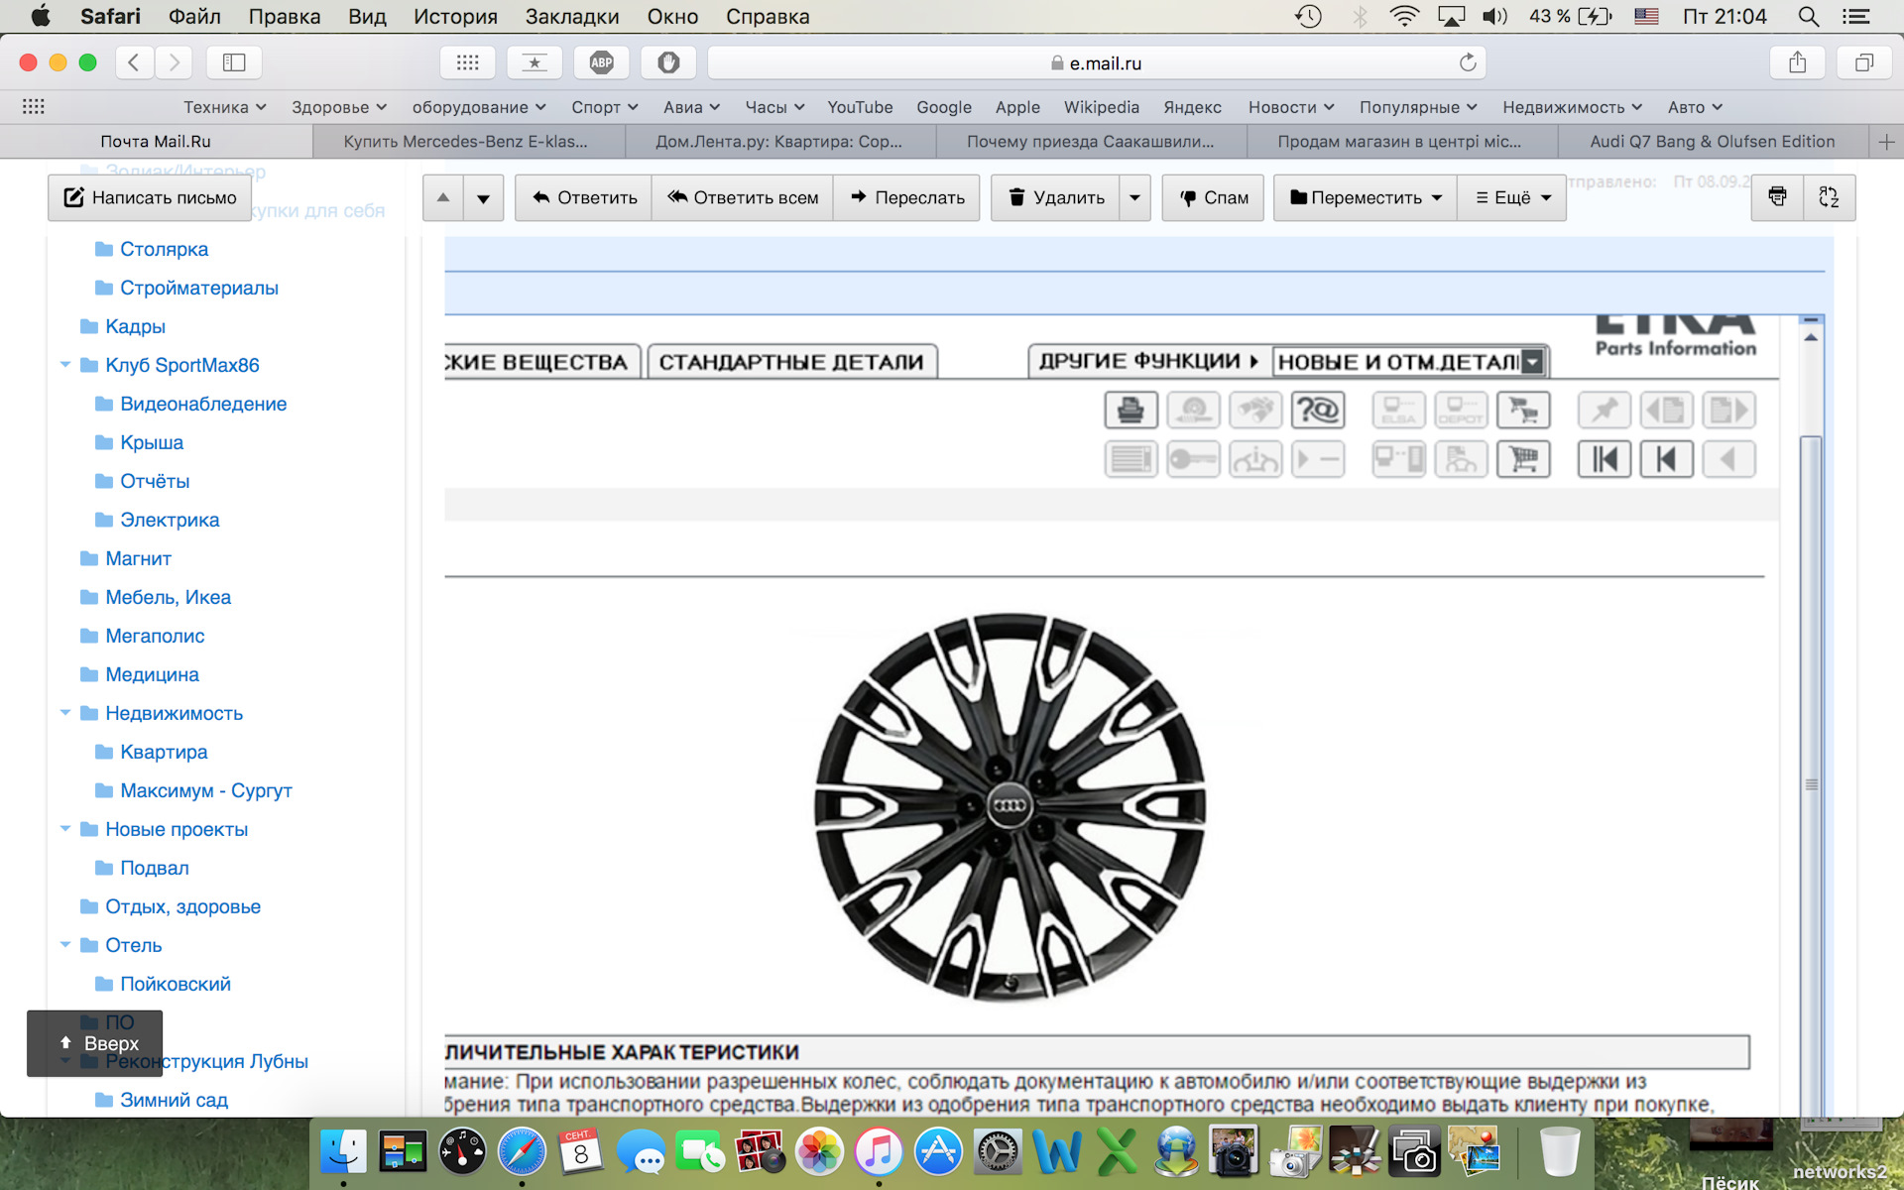Click the ETKA printer icon
Viewport: 1904px width, 1190px height.
[1130, 410]
